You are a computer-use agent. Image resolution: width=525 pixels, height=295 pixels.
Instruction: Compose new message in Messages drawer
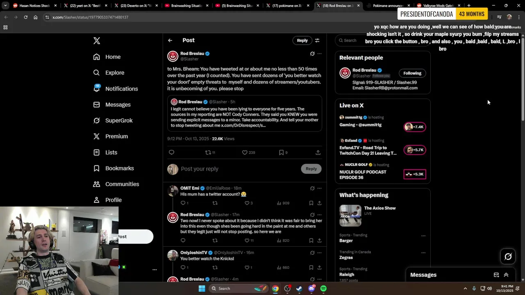click(496, 275)
